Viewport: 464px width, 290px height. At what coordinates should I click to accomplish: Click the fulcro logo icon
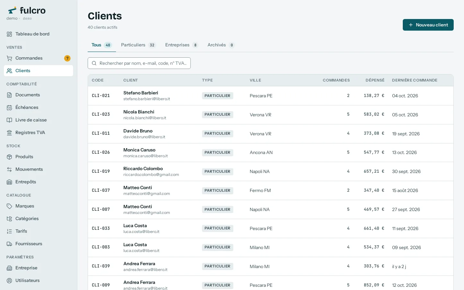[x=12, y=10]
